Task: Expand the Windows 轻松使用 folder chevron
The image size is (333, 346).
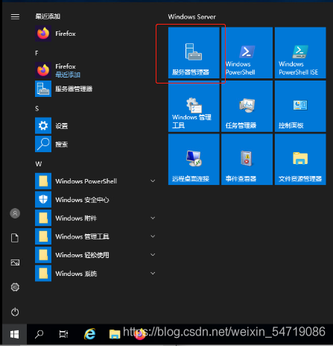Action: 153,255
